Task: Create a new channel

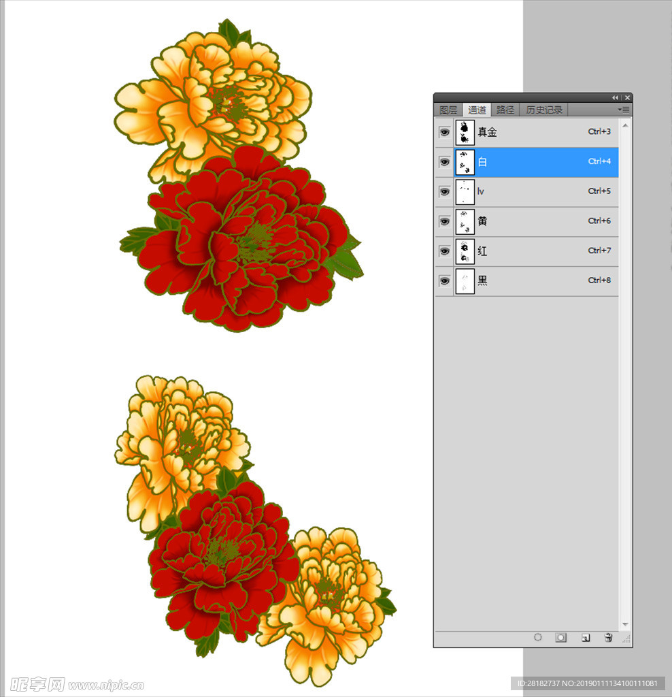Action: tap(585, 638)
